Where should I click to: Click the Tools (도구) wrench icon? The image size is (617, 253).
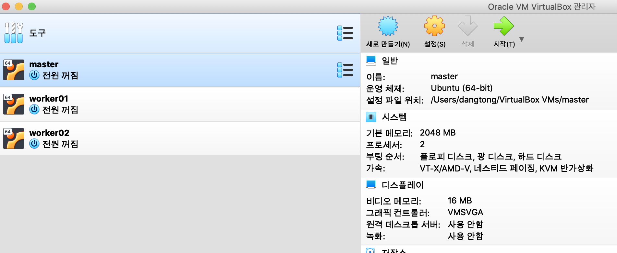point(14,33)
